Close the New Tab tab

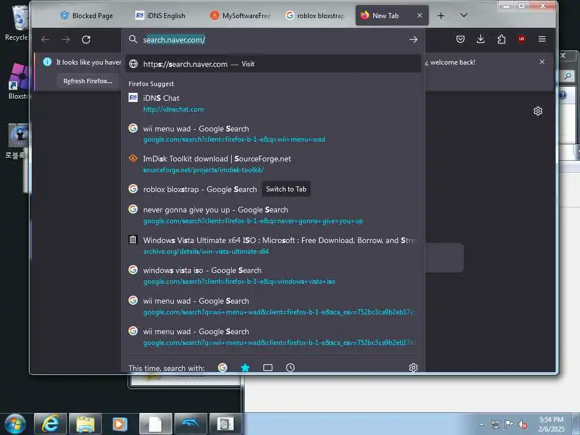click(420, 15)
